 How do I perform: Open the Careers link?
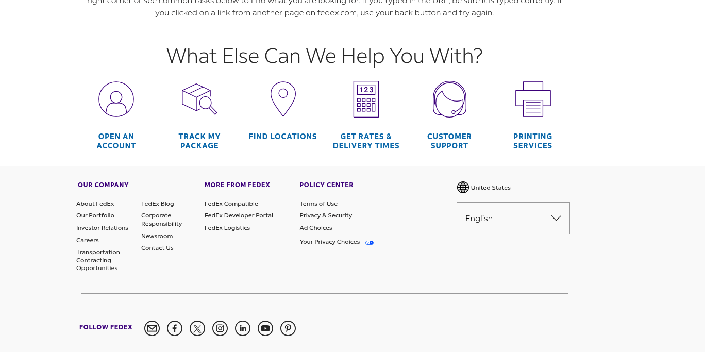point(88,240)
